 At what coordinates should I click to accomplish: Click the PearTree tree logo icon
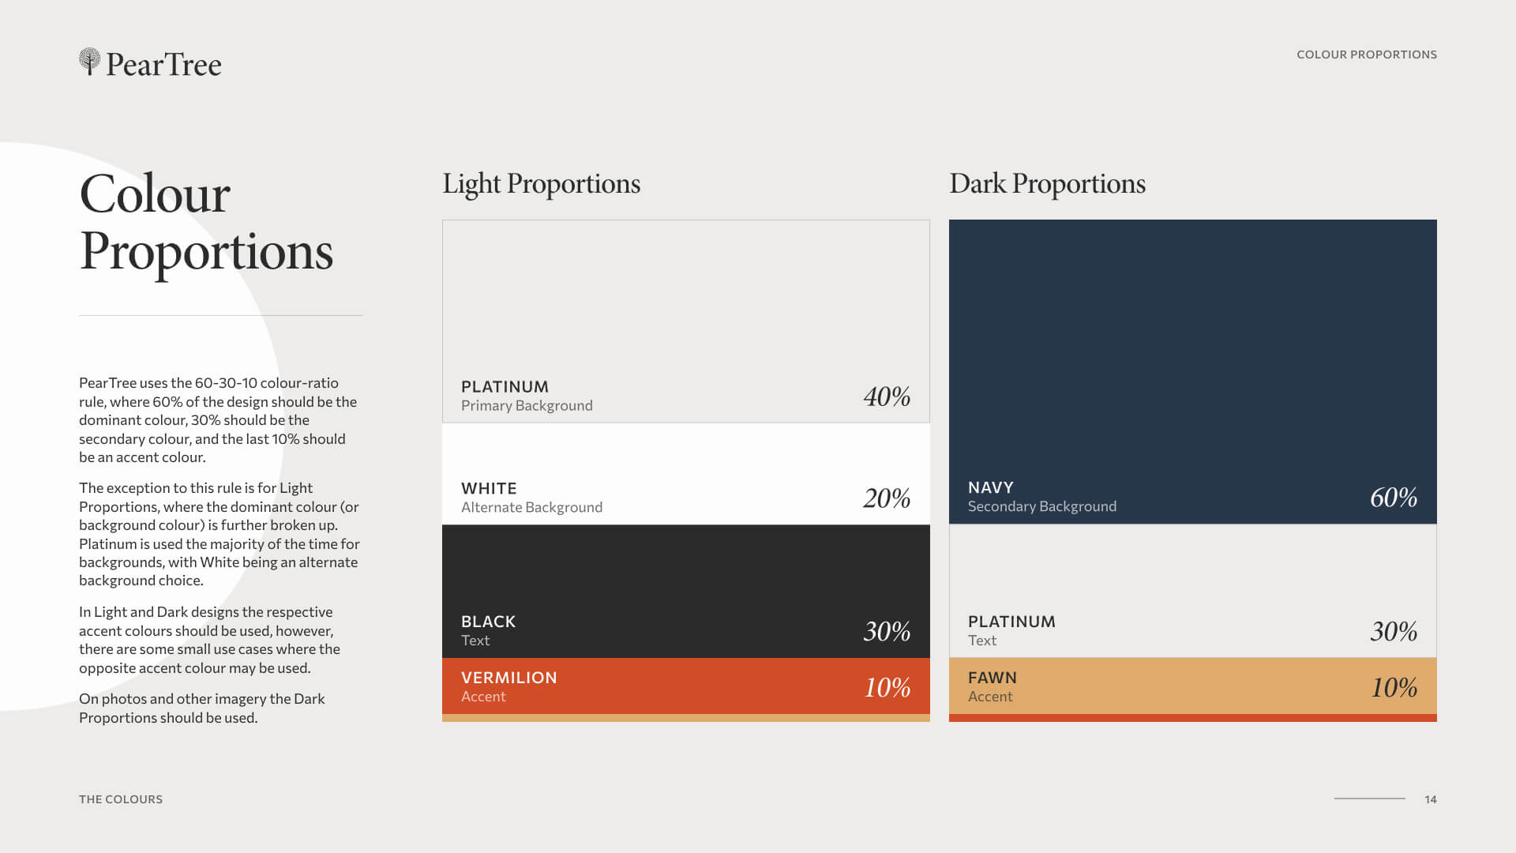tap(90, 62)
